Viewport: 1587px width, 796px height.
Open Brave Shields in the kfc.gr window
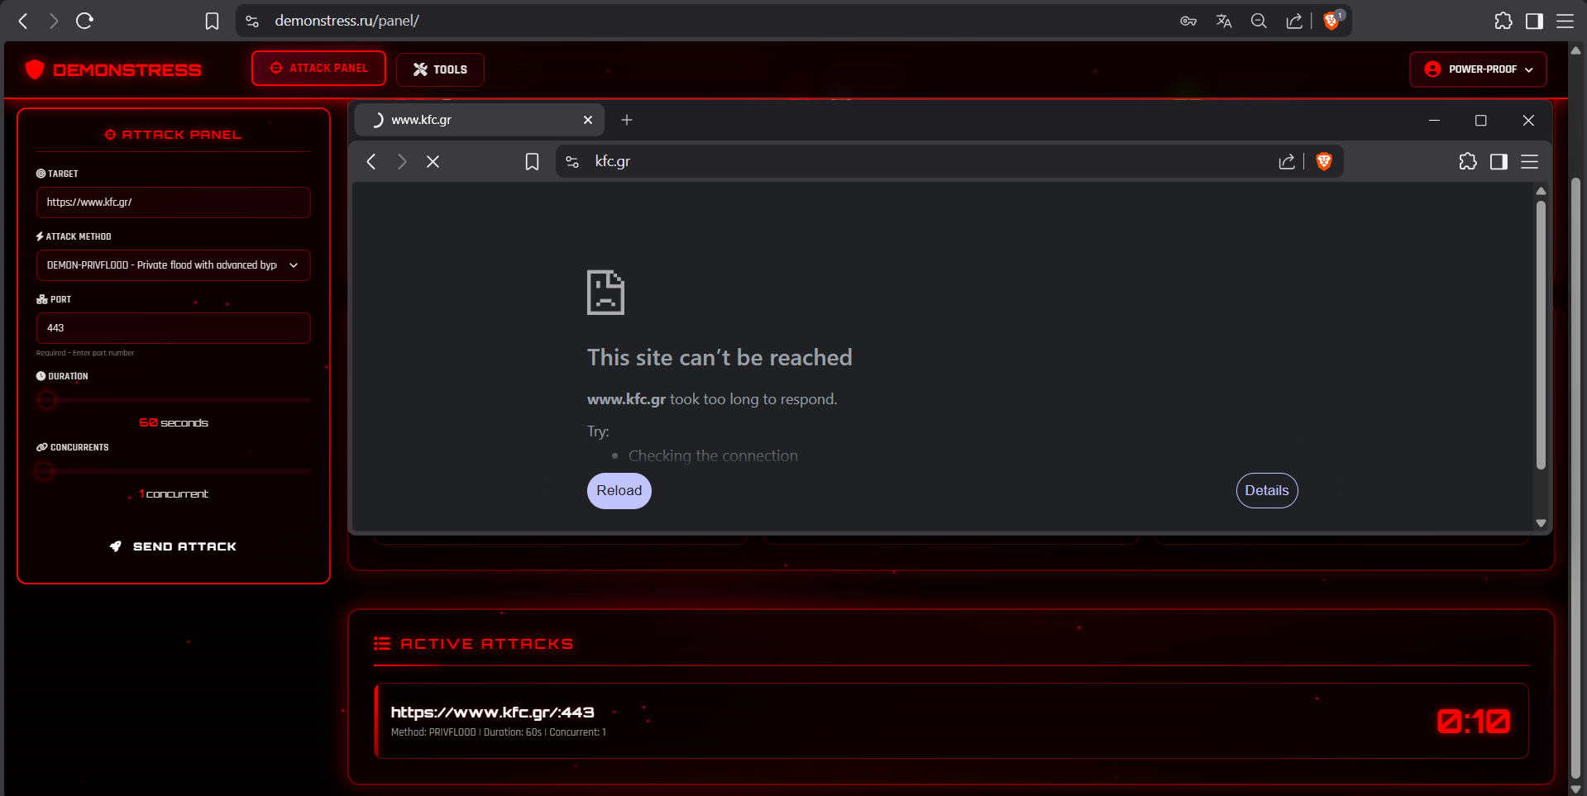click(x=1324, y=162)
